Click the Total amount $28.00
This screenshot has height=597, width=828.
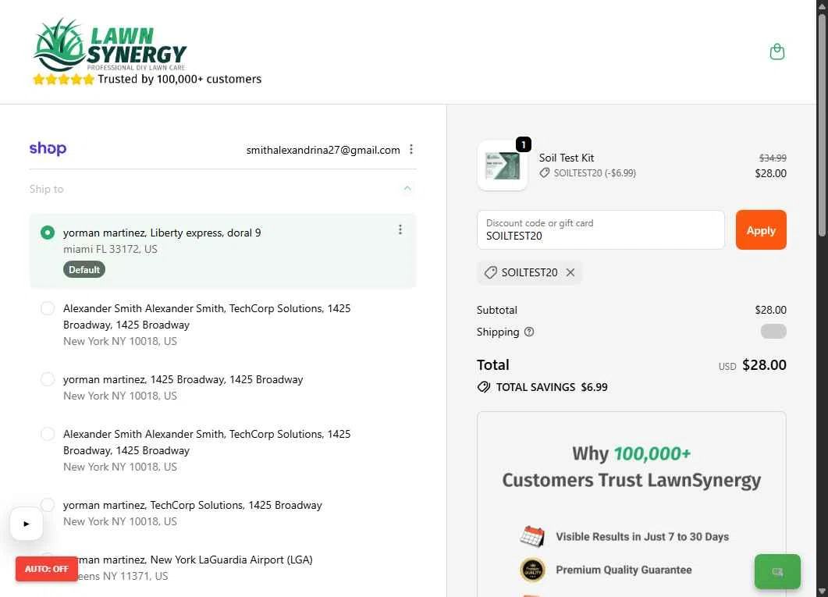point(764,364)
